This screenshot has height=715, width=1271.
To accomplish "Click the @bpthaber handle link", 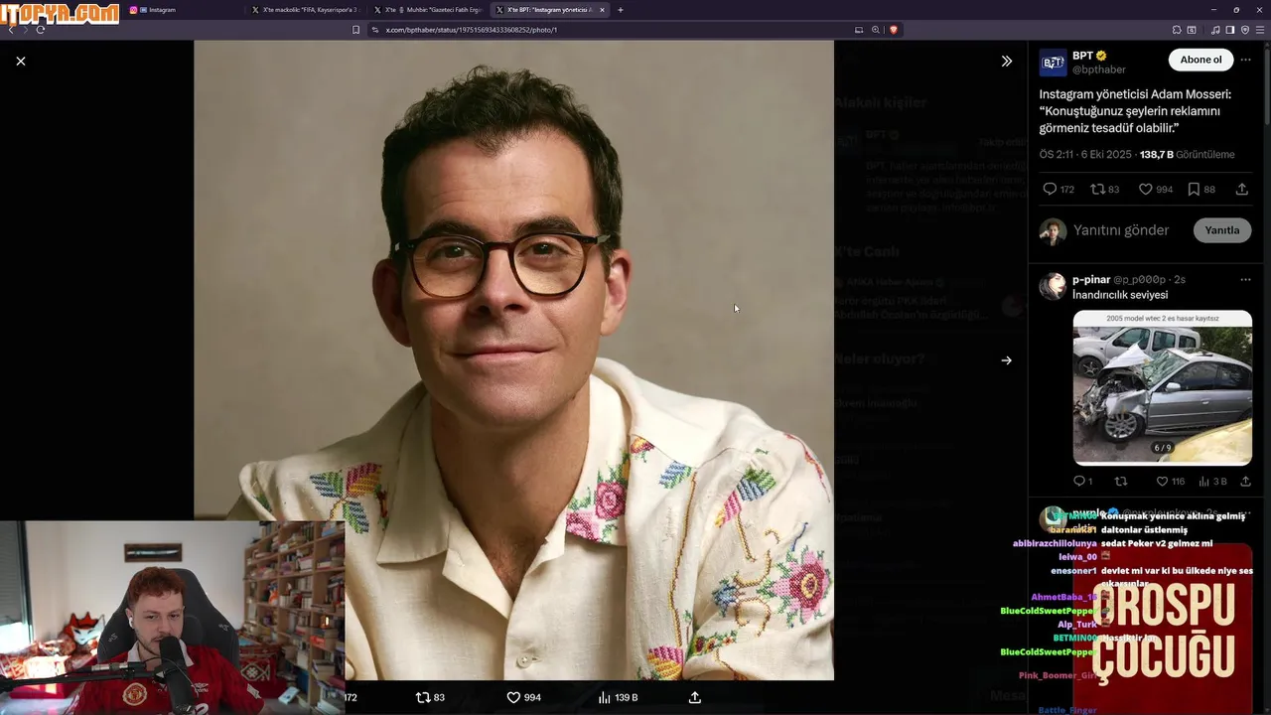I will (x=1099, y=70).
